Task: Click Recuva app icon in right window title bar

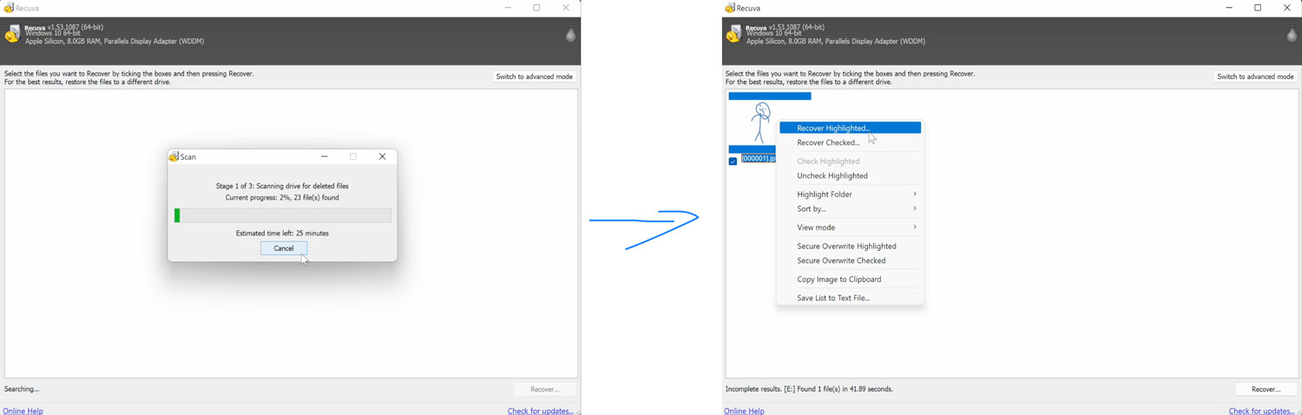Action: pyautogui.click(x=730, y=8)
